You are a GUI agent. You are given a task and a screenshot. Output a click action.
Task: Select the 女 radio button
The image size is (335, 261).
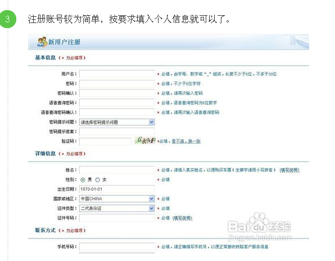pos(97,180)
